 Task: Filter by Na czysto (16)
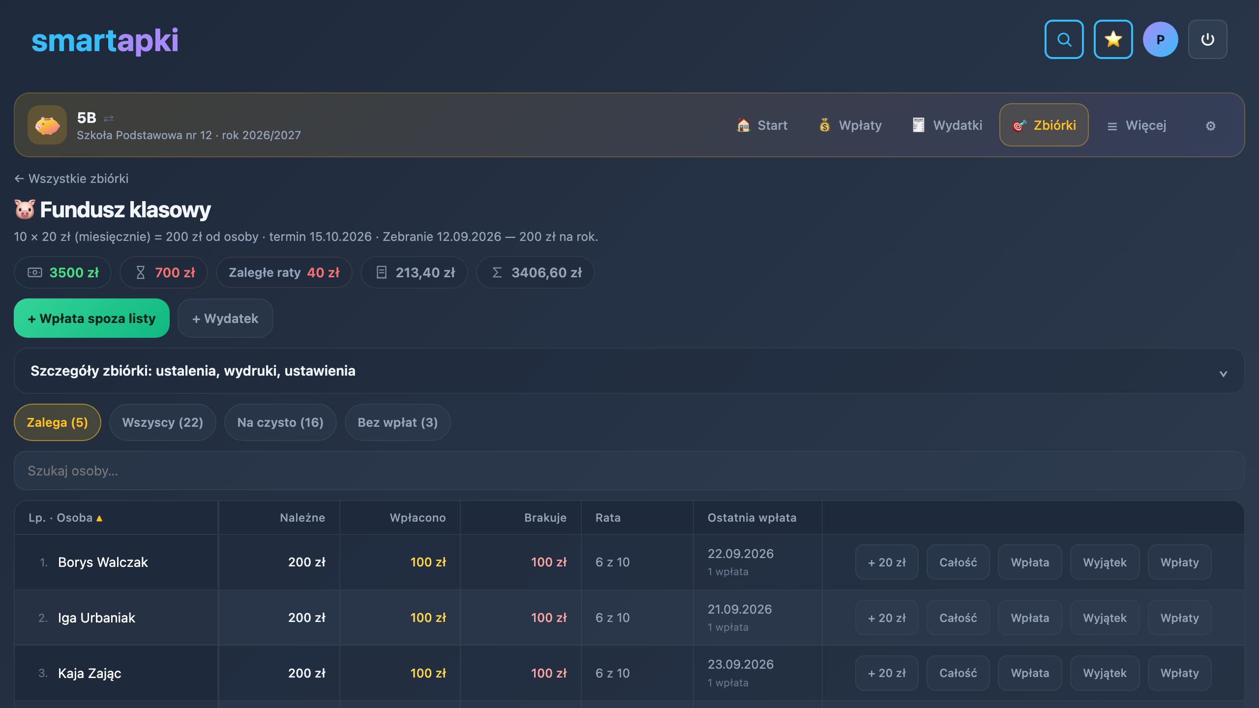click(x=280, y=422)
